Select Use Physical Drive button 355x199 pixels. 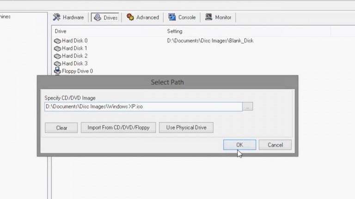(x=186, y=128)
